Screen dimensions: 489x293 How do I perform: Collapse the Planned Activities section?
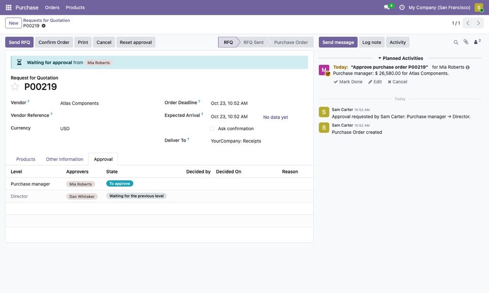click(x=400, y=58)
